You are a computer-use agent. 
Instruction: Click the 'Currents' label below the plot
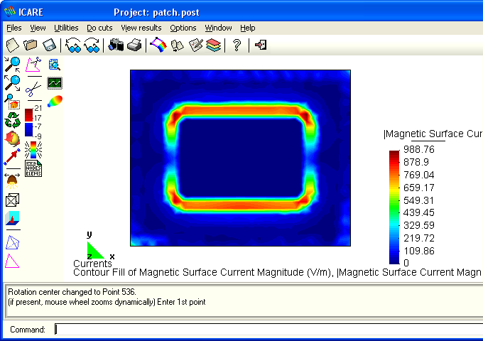92,264
